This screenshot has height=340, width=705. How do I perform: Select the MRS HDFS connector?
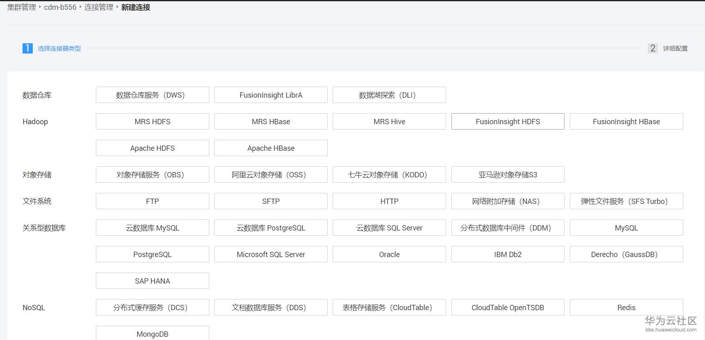(152, 121)
